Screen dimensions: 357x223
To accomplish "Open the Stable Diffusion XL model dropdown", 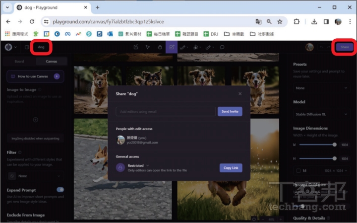I will [321, 114].
